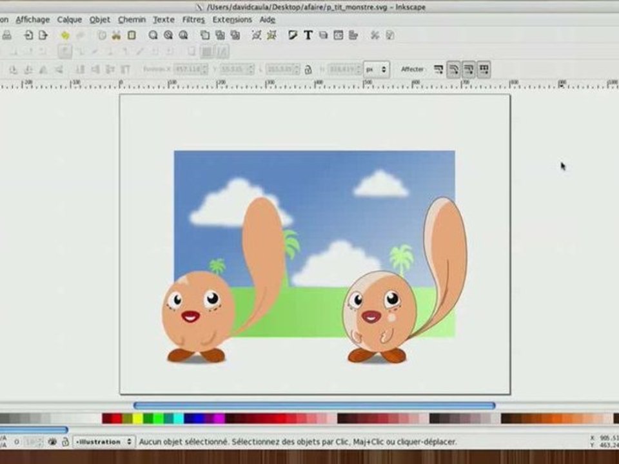619x464 pixels.
Task: Click the Cut scissors icon
Action: 116,35
